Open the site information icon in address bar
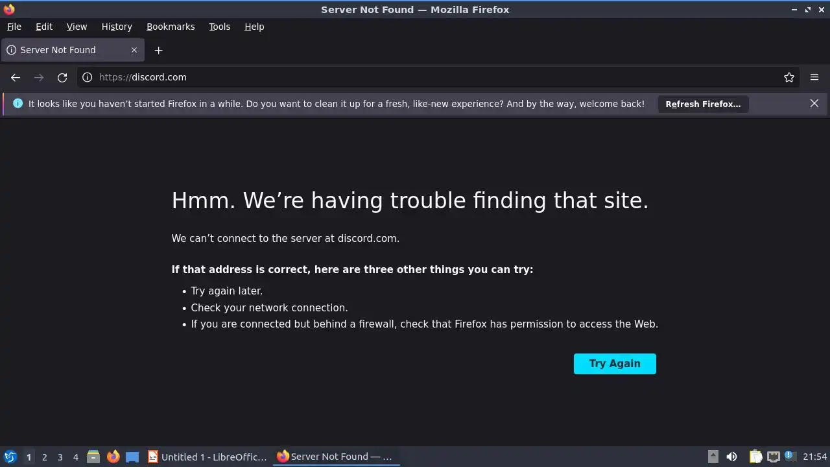 [88, 77]
